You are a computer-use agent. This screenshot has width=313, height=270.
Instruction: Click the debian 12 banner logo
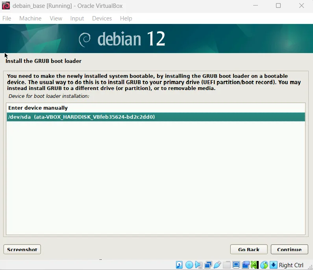tap(122, 39)
